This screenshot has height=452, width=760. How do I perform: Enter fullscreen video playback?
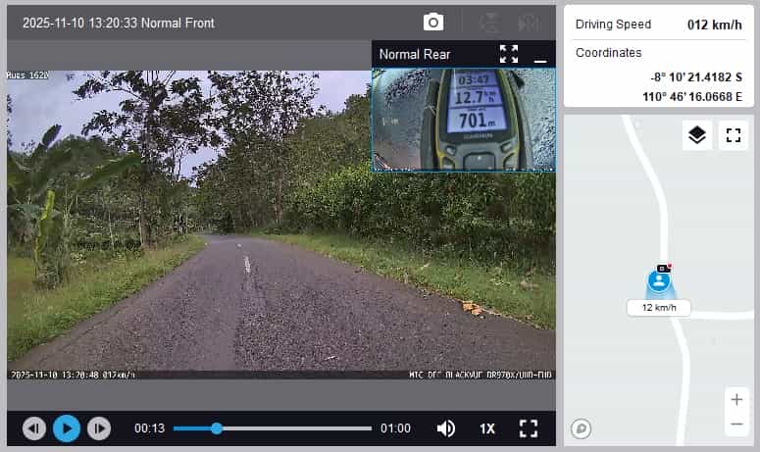pyautogui.click(x=529, y=428)
